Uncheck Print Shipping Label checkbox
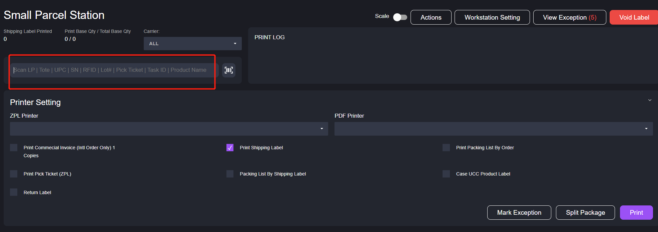 tap(230, 148)
